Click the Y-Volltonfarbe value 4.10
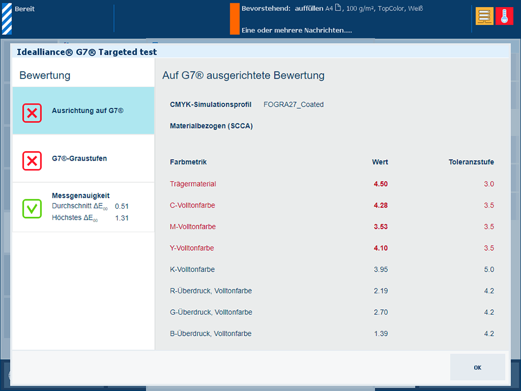This screenshot has height=391, width=521. [381, 248]
